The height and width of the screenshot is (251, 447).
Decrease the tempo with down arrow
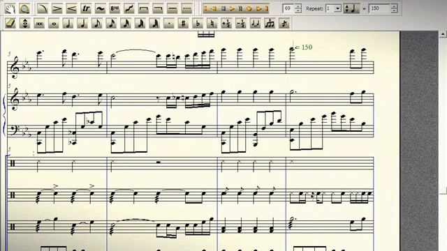(x=394, y=11)
